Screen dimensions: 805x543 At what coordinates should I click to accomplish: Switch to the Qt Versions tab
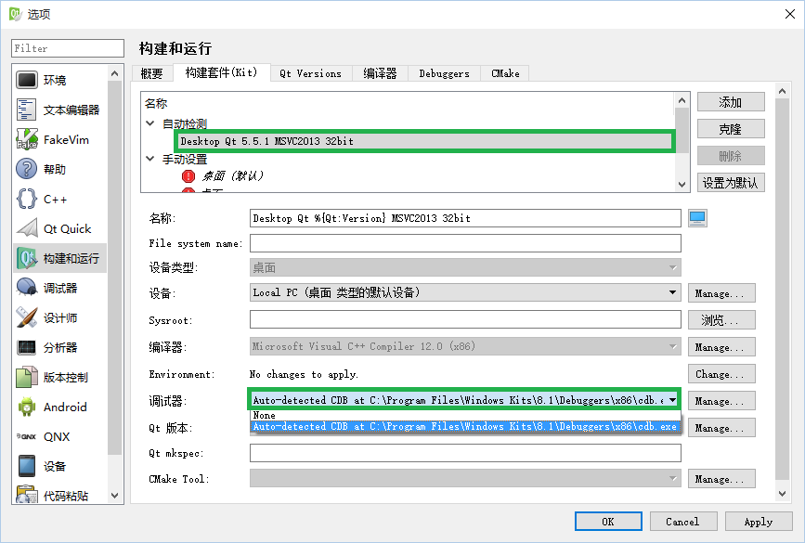[311, 73]
